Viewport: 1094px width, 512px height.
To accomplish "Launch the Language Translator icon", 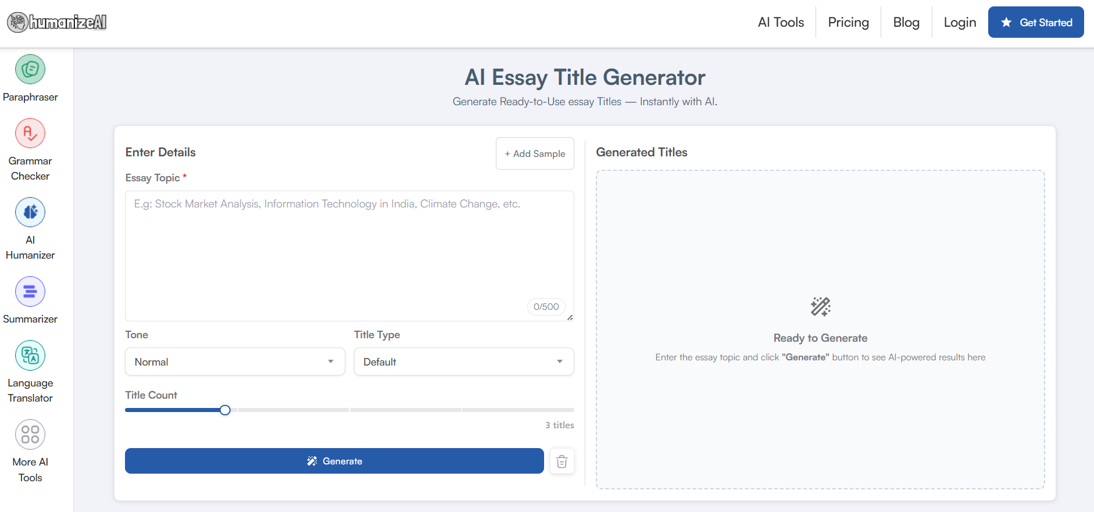I will click(x=30, y=356).
